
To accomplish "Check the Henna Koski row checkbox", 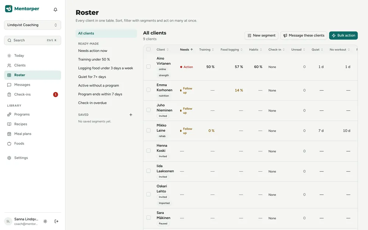I will 148,151.
